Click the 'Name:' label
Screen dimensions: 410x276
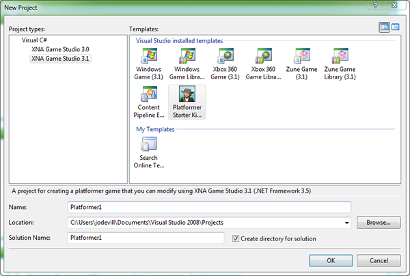18,207
